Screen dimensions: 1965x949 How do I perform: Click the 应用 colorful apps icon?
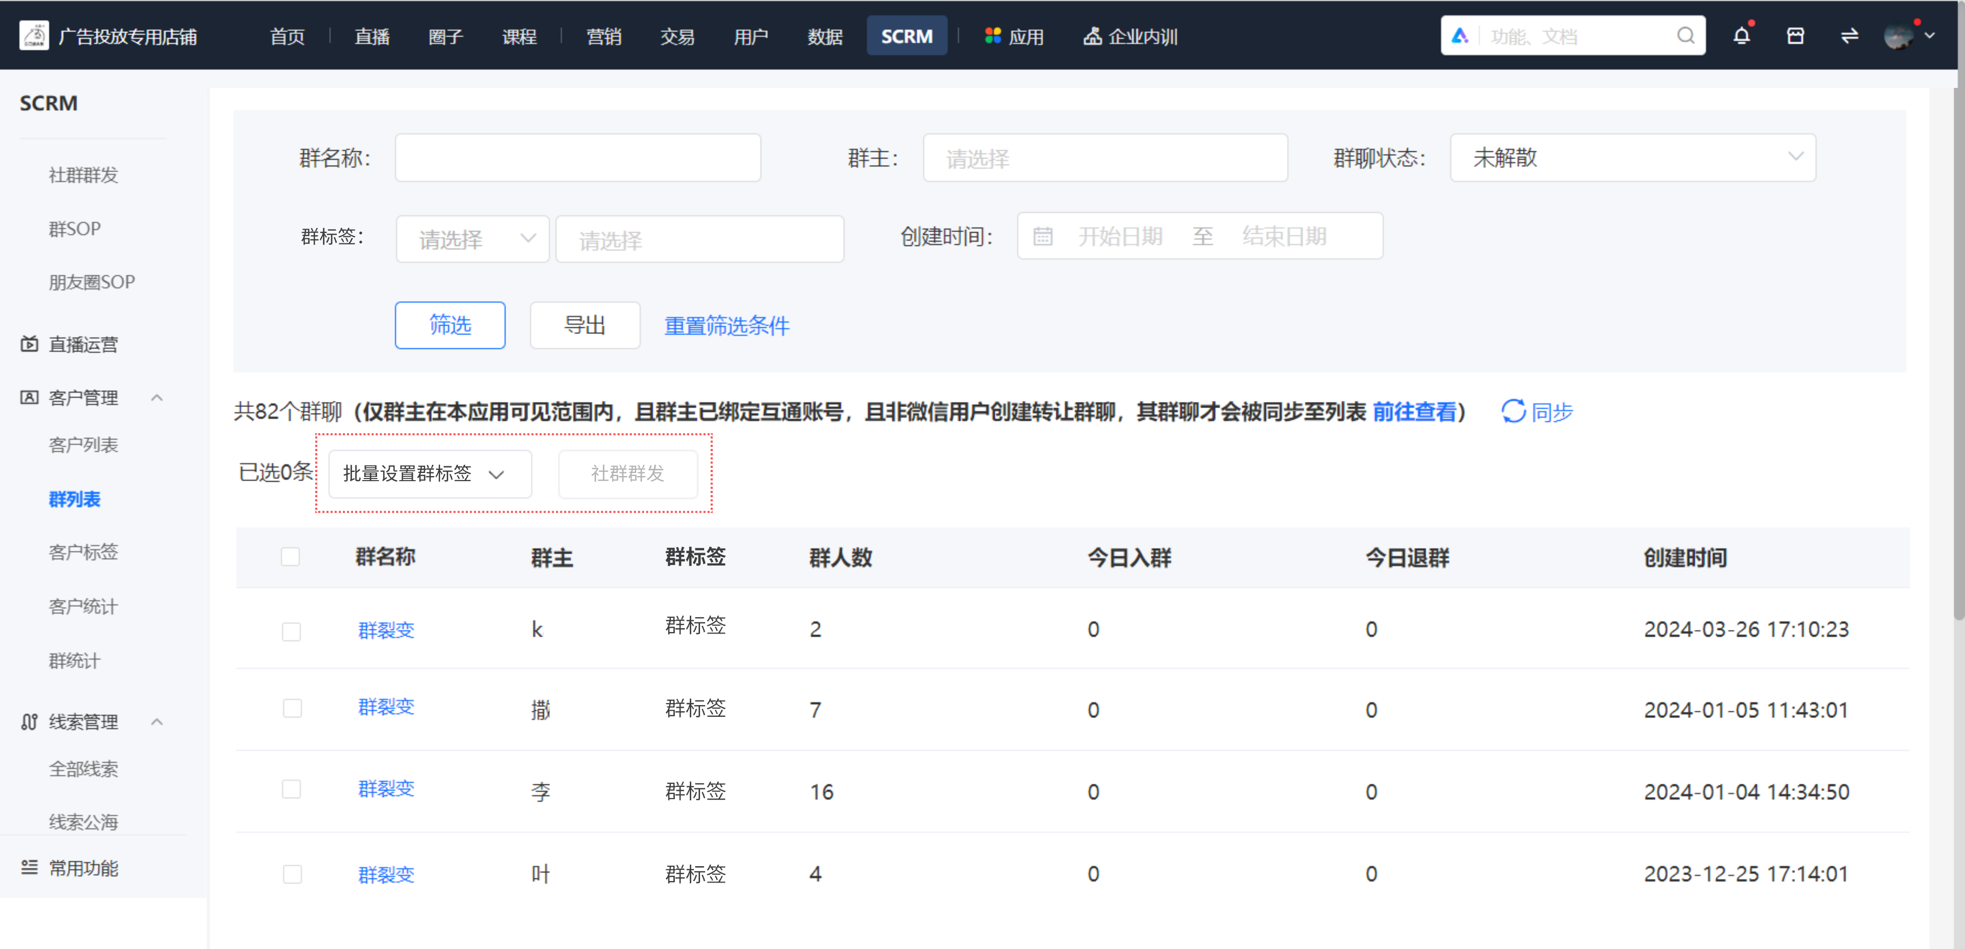coord(992,36)
